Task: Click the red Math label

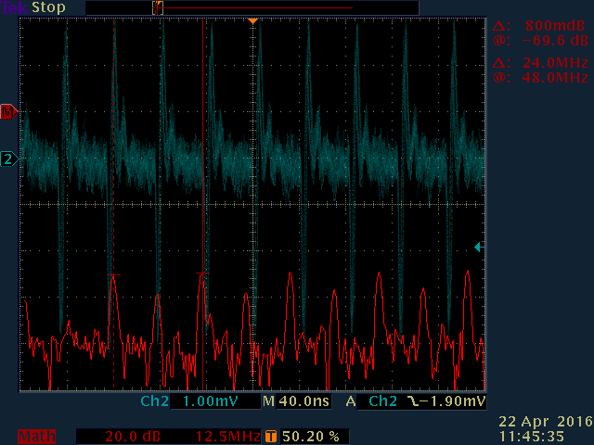Action: coord(37,437)
